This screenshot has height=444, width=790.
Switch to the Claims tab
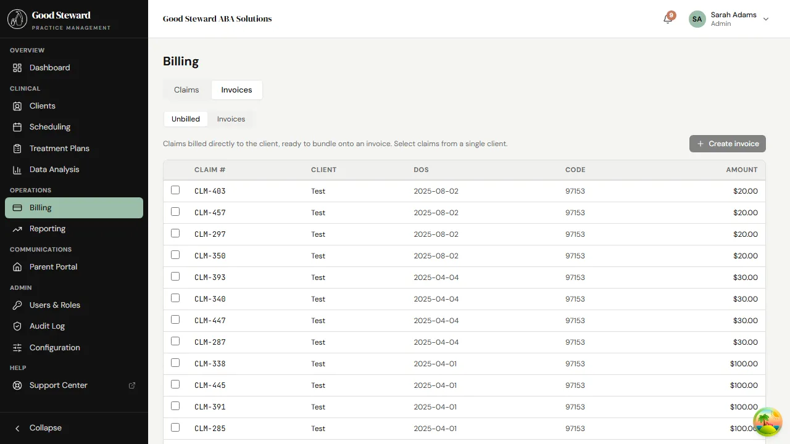tap(186, 89)
